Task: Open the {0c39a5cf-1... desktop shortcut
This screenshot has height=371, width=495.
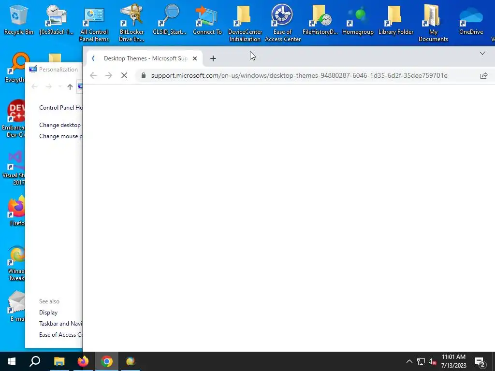Action: [x=56, y=19]
